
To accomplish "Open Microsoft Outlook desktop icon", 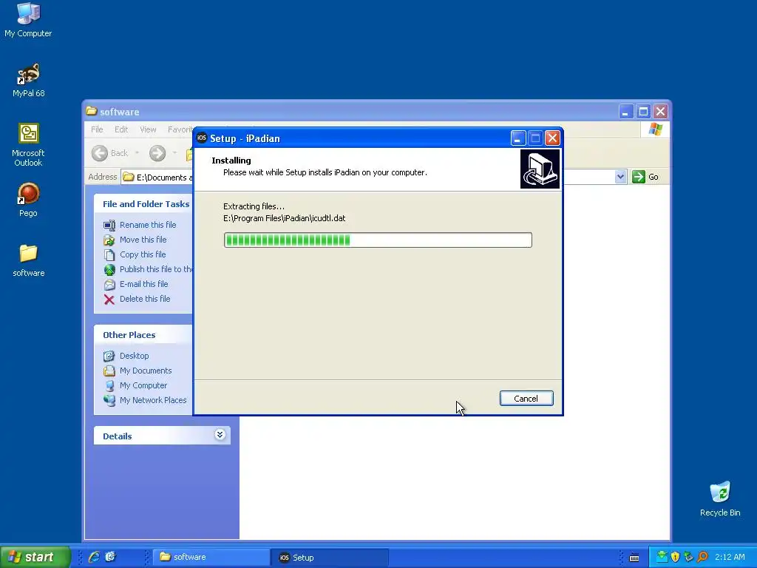I will point(28,145).
